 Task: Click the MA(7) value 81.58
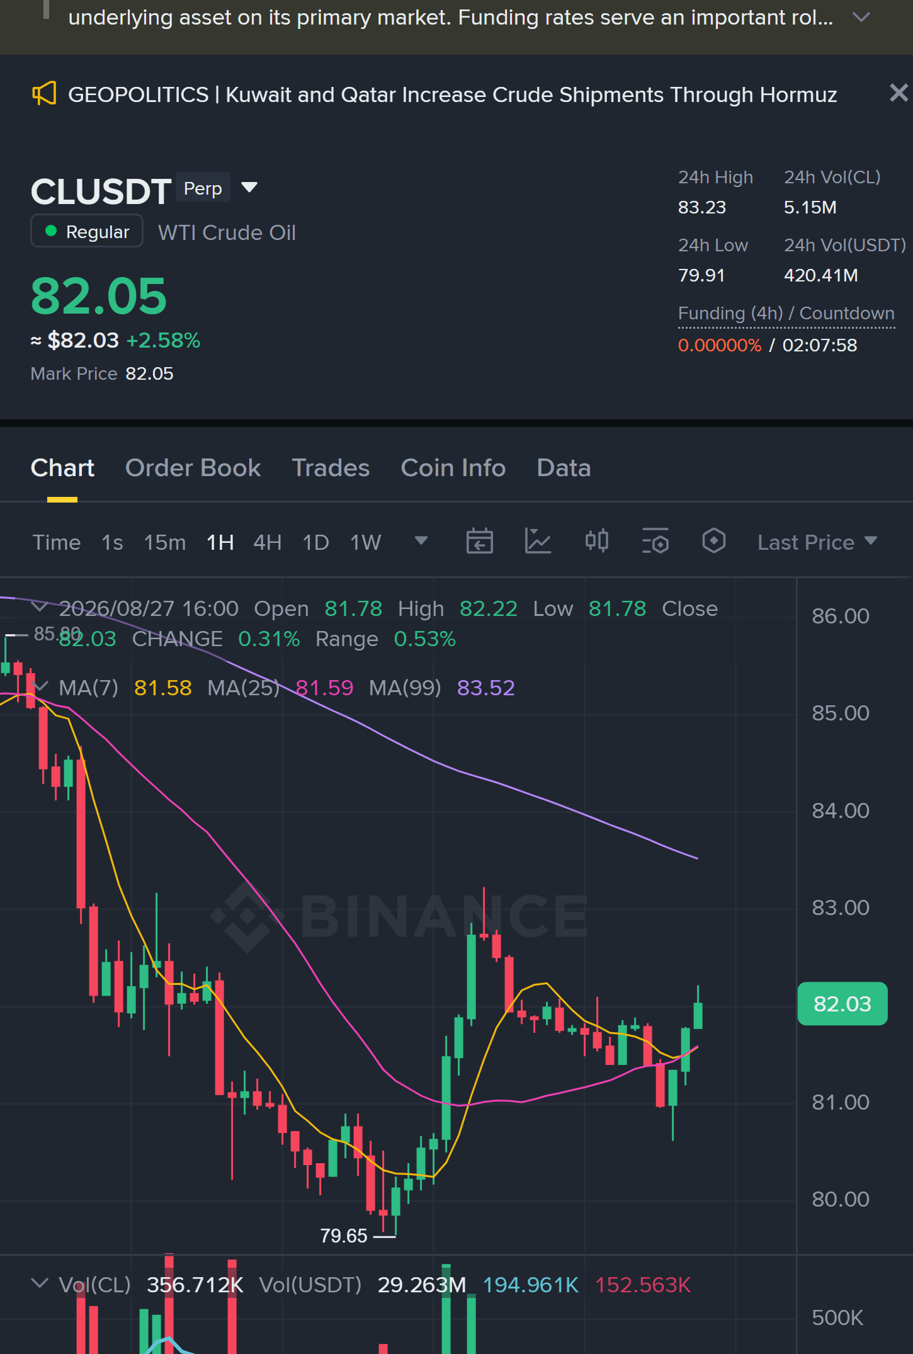[163, 688]
